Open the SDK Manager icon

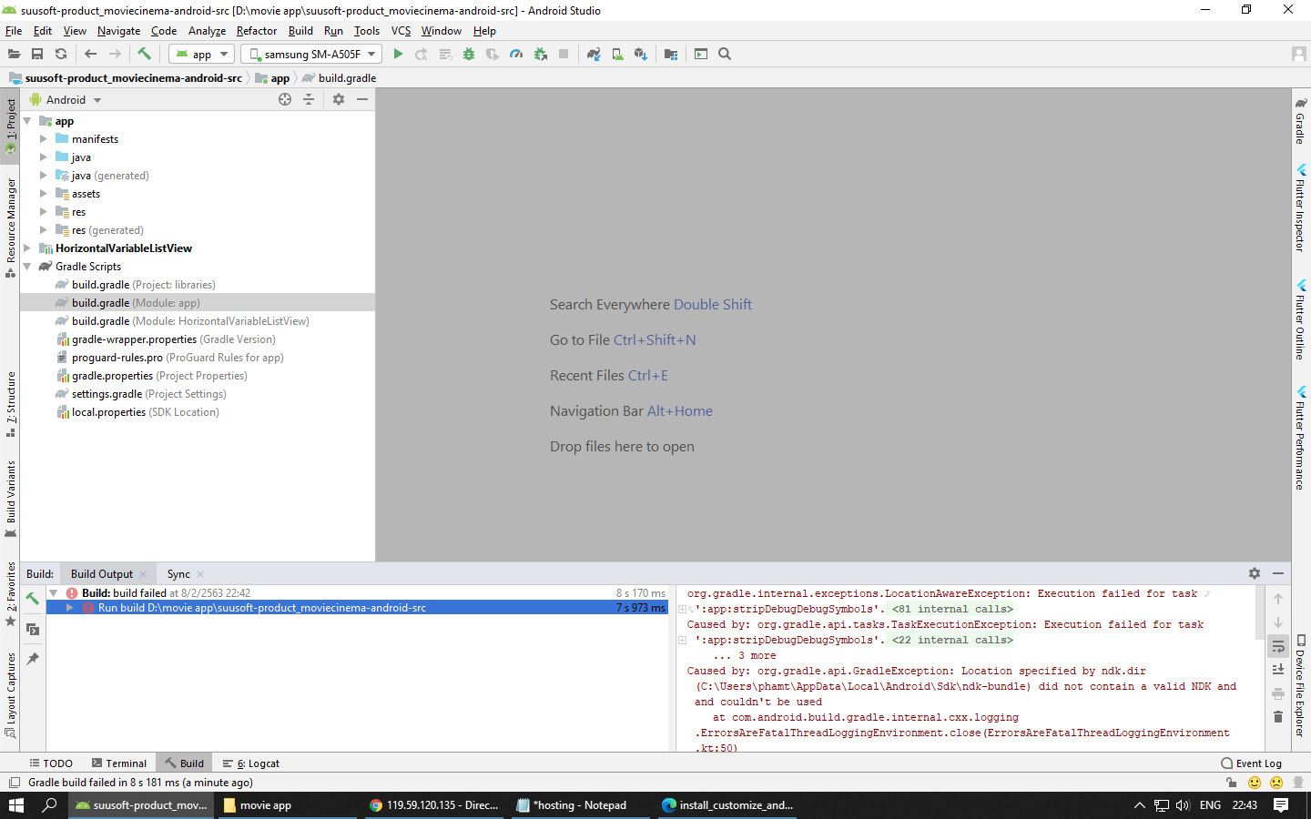coord(641,55)
